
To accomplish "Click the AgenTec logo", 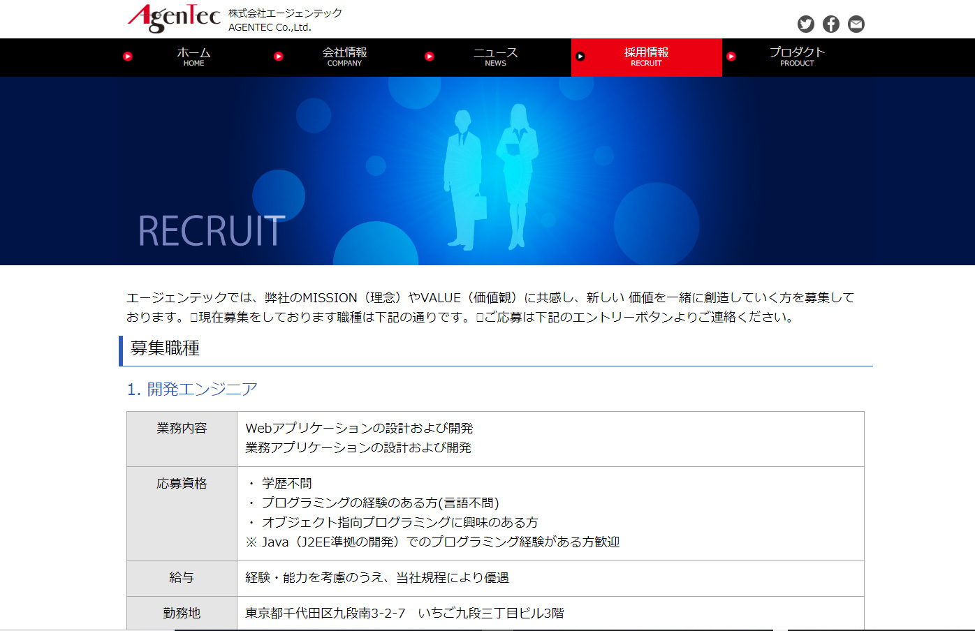I will pos(174,18).
